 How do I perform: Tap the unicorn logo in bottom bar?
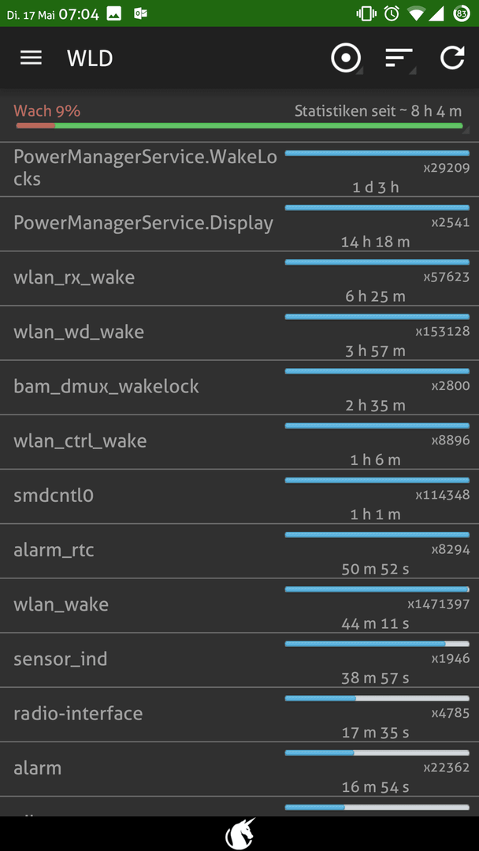(x=239, y=834)
